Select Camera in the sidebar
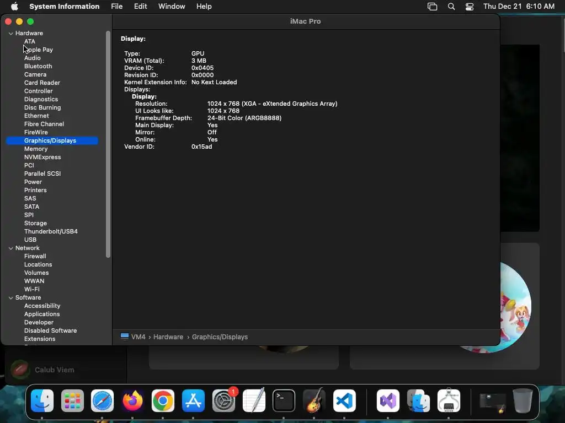Image resolution: width=565 pixels, height=423 pixels. tap(35, 74)
